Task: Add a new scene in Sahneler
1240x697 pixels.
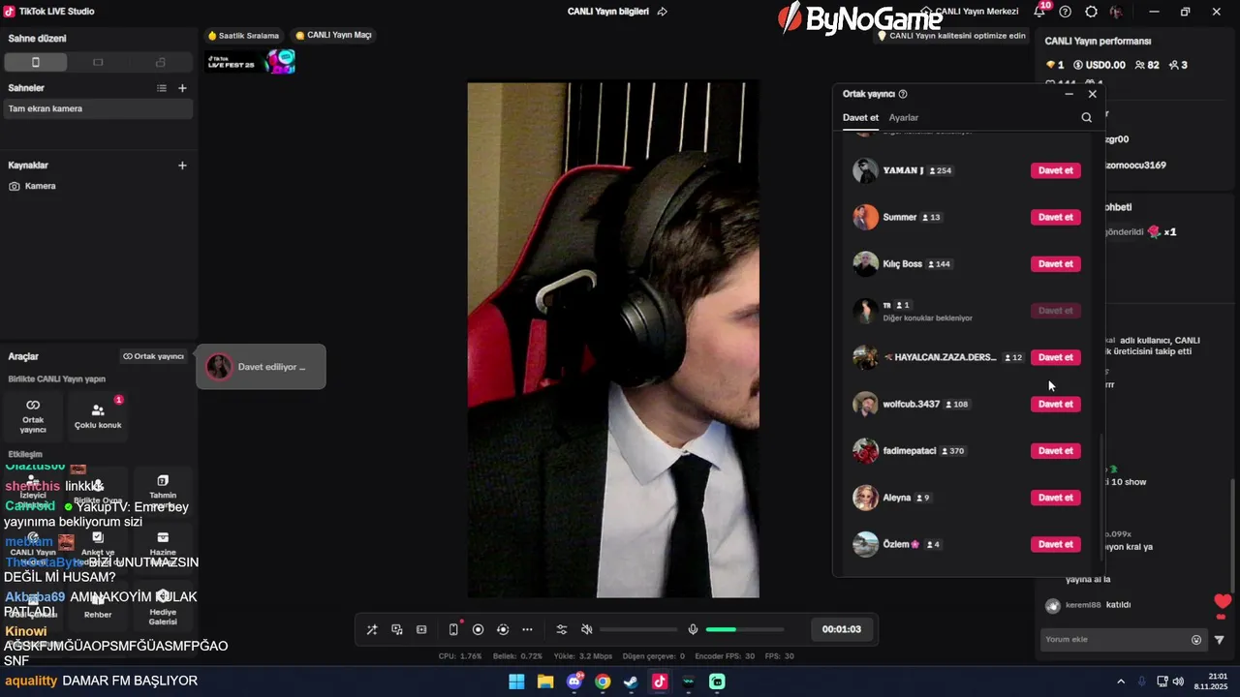Action: click(x=182, y=88)
